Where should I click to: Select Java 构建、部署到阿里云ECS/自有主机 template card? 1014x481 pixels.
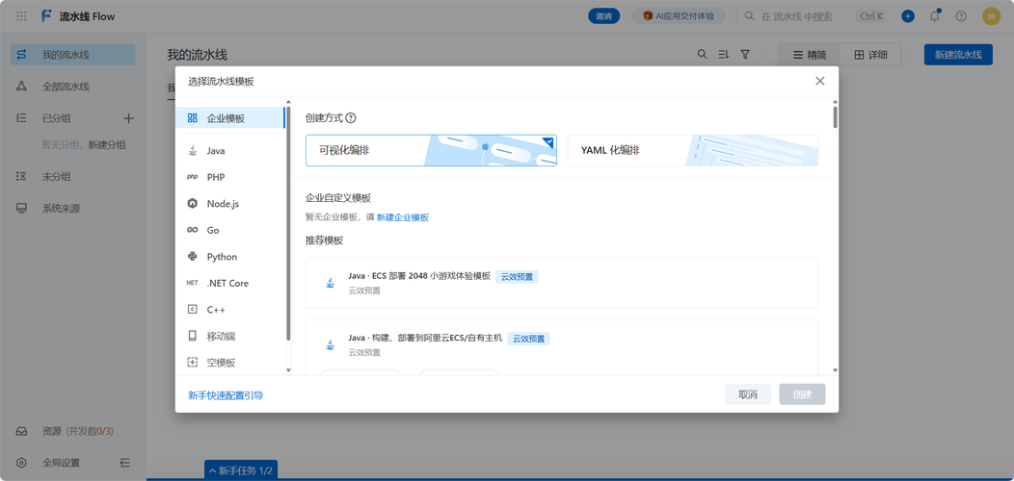(562, 347)
